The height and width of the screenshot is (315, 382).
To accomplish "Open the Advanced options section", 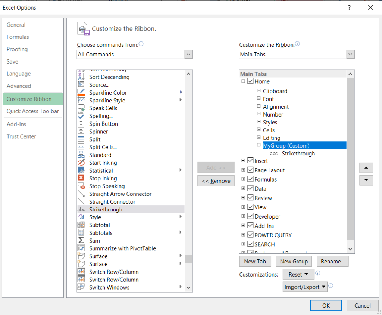I will pos(19,86).
